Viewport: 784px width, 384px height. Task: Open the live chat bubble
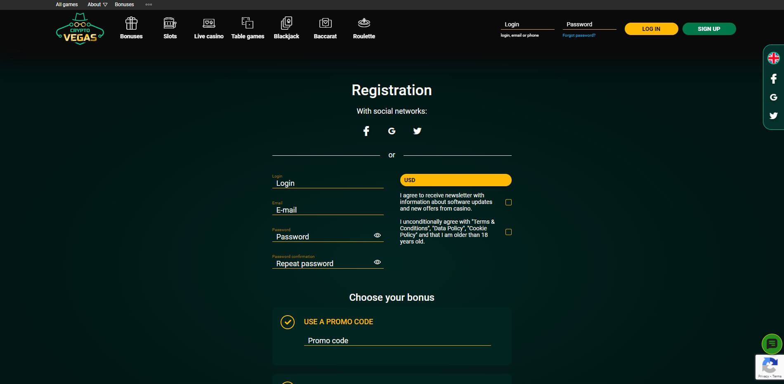[772, 344]
